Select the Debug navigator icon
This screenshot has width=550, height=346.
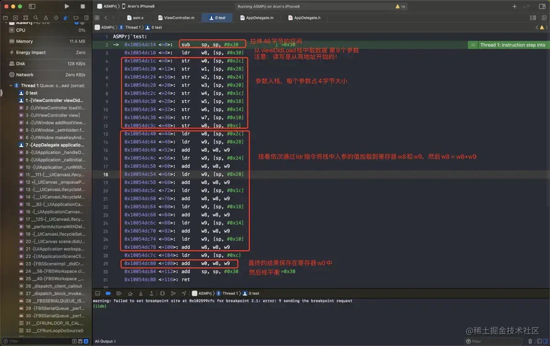click(x=66, y=18)
